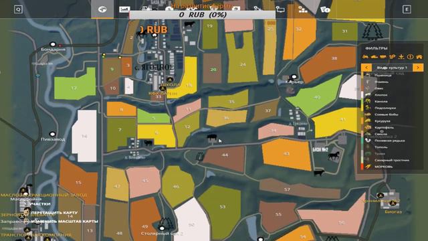428x241 pixels.
Task: Click the cow icon beside field 19
Action: (189, 25)
